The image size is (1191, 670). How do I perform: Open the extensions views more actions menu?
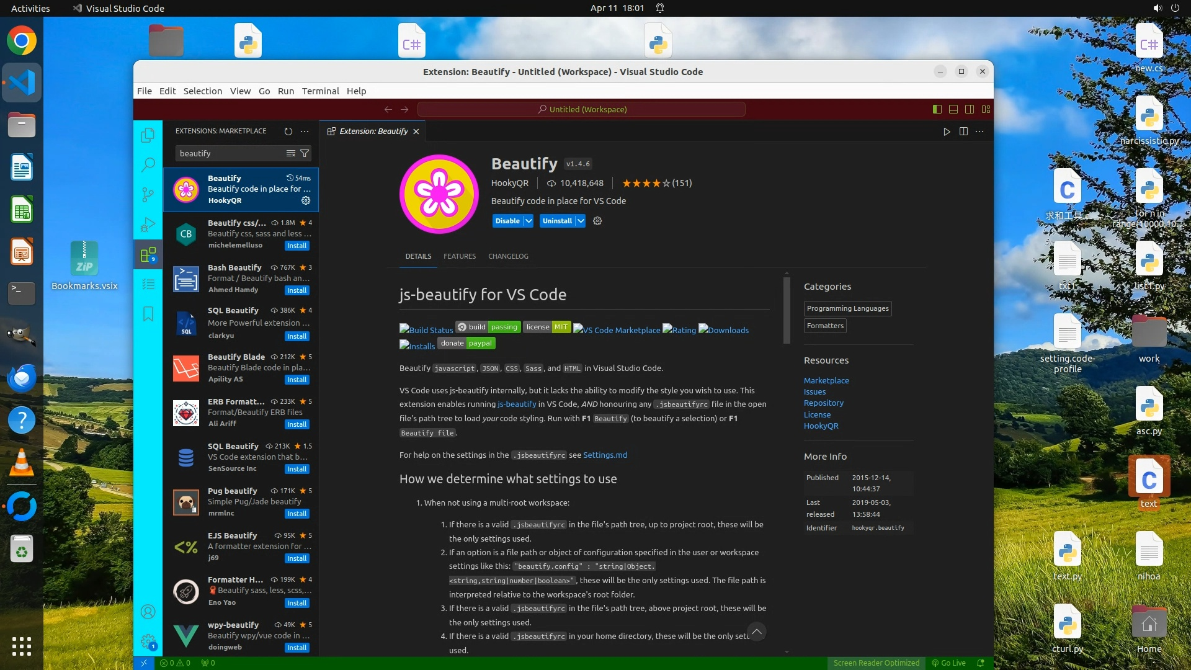[x=305, y=132]
